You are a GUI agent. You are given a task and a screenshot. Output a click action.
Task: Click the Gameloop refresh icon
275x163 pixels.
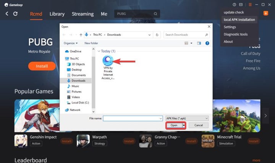pyautogui.click(x=15, y=14)
